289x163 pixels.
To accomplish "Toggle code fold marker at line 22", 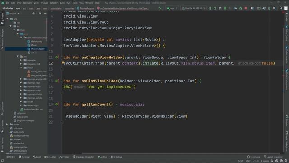I will click(62, 122).
